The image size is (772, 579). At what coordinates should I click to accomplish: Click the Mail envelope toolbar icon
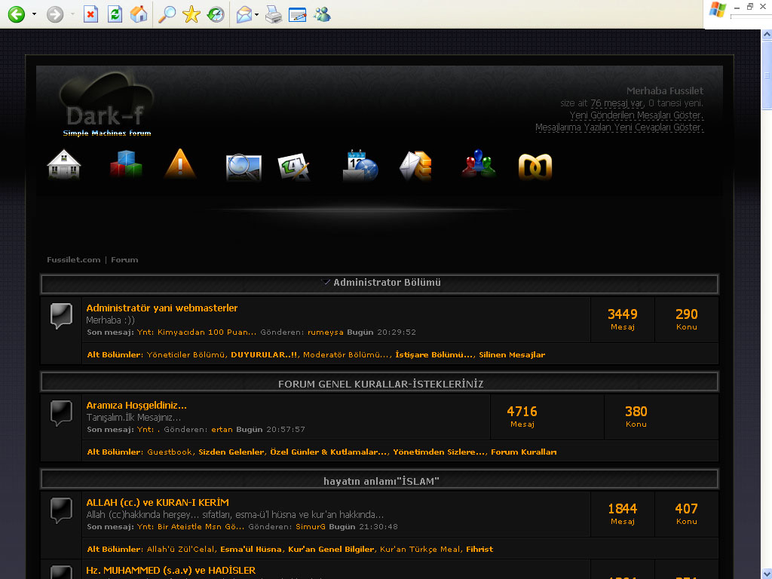click(244, 14)
